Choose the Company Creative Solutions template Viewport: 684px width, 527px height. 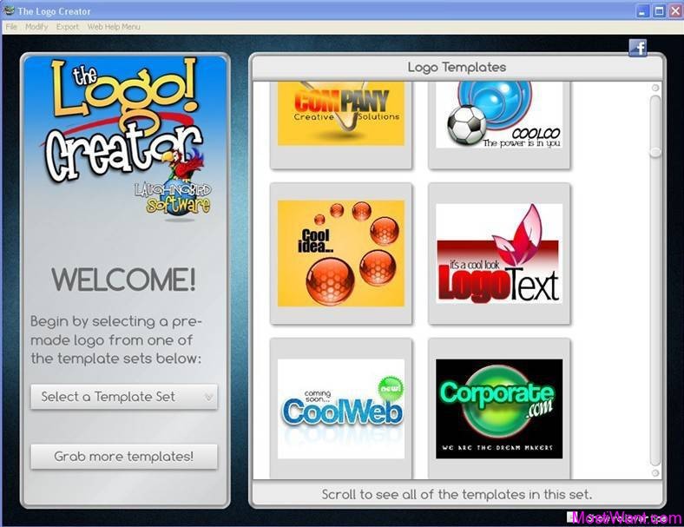340,125
